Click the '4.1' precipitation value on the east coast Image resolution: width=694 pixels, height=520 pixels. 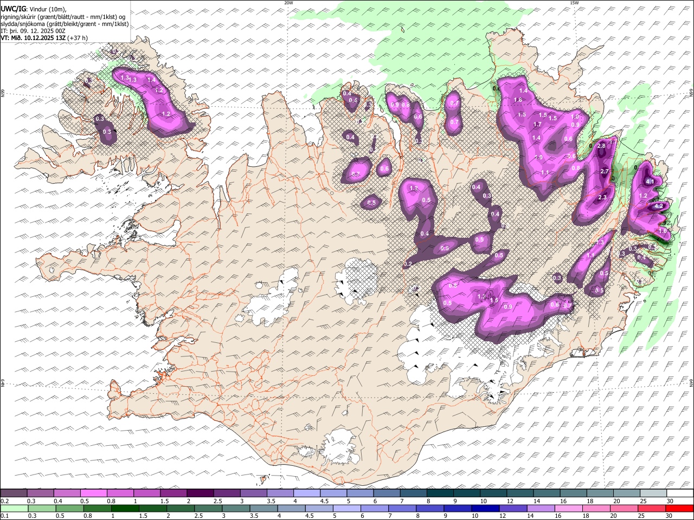pyautogui.click(x=651, y=181)
